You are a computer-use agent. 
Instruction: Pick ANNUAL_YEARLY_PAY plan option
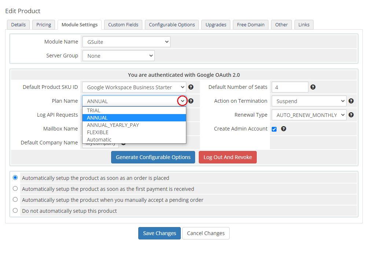pyautogui.click(x=134, y=125)
